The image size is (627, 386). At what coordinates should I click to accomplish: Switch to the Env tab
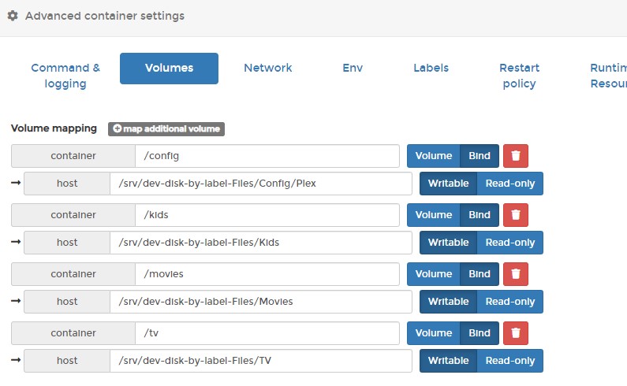(x=353, y=68)
